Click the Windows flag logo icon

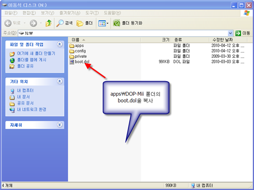246,13
